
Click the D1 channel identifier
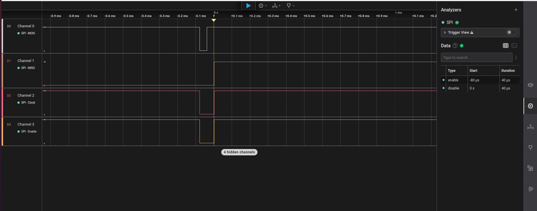pyautogui.click(x=9, y=61)
